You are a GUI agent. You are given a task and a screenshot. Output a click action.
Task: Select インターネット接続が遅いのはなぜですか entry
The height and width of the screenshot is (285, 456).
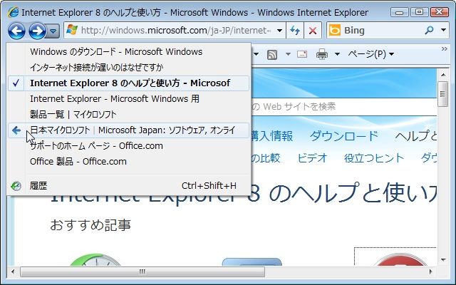128,68
